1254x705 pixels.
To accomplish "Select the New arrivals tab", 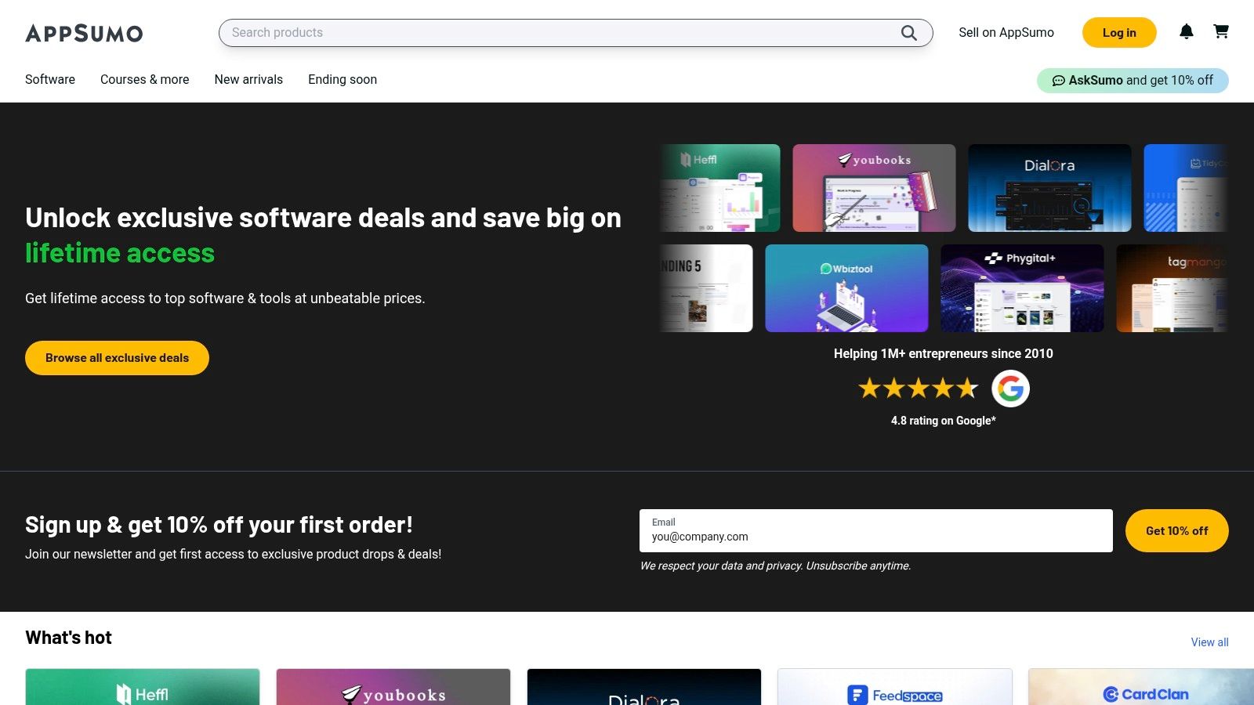I will (248, 79).
